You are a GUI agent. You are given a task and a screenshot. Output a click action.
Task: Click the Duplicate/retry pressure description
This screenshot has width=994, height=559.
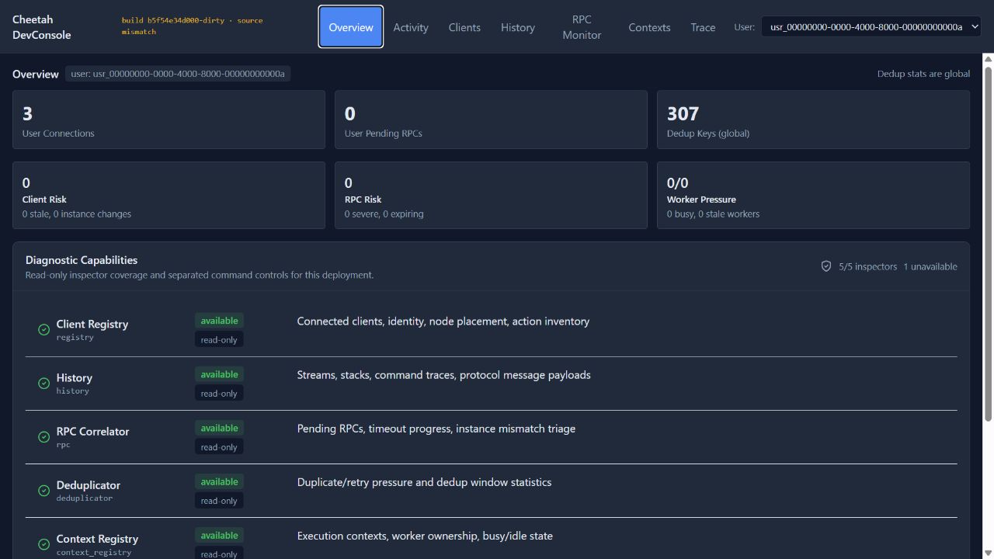click(424, 481)
